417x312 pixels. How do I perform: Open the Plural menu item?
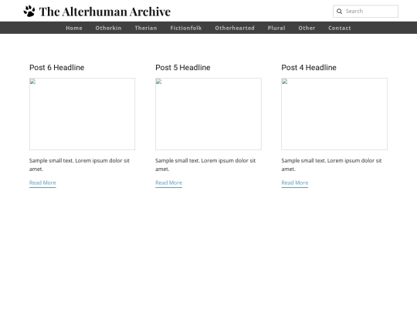276,28
